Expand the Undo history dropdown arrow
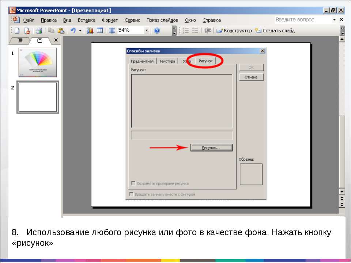Image resolution: width=351 pixels, height=263 pixels. (80, 31)
